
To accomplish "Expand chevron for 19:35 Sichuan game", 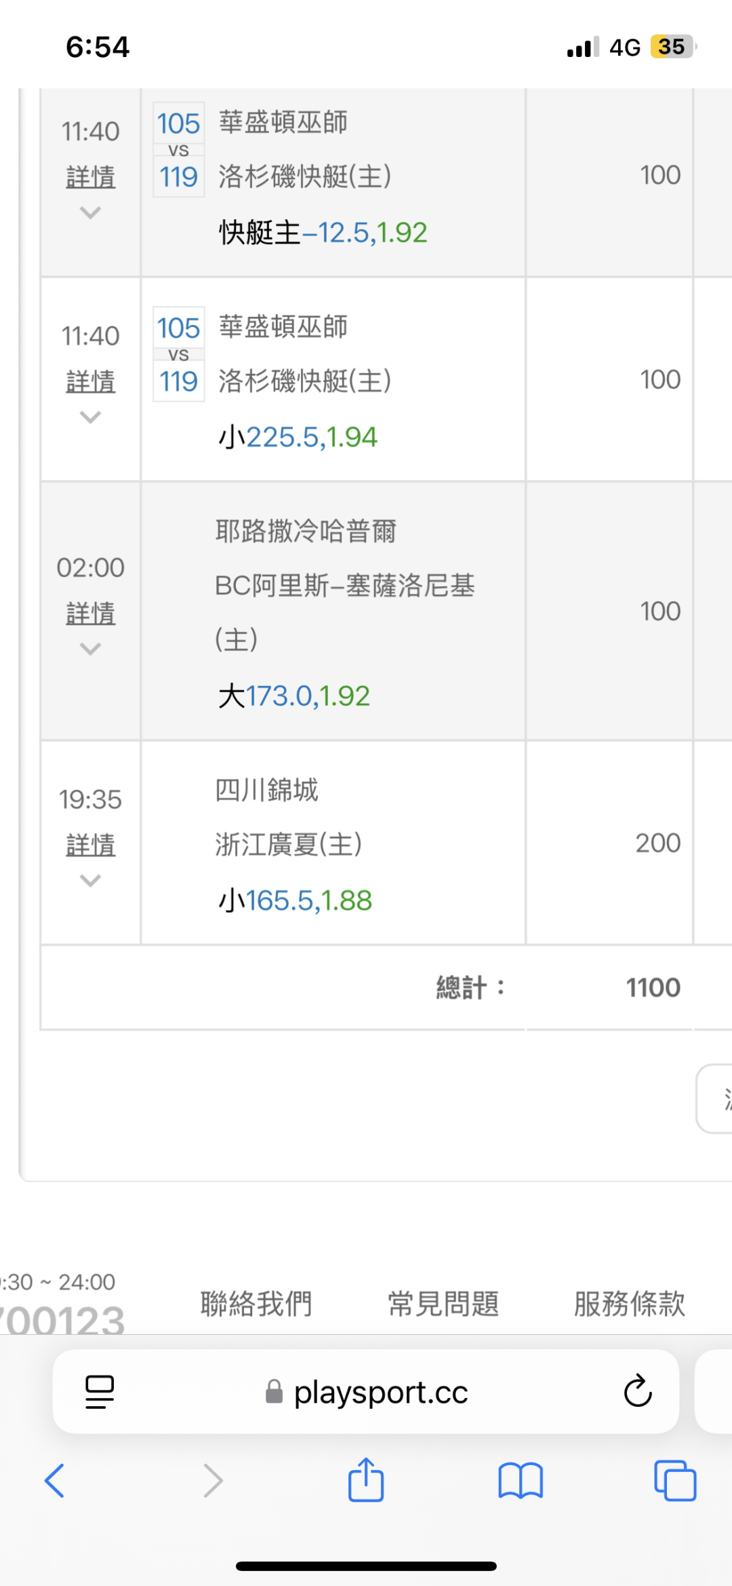I will click(x=90, y=880).
